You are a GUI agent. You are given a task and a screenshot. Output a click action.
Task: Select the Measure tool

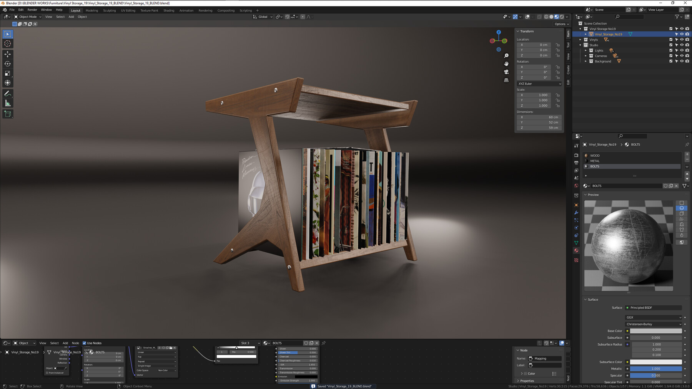pyautogui.click(x=8, y=103)
